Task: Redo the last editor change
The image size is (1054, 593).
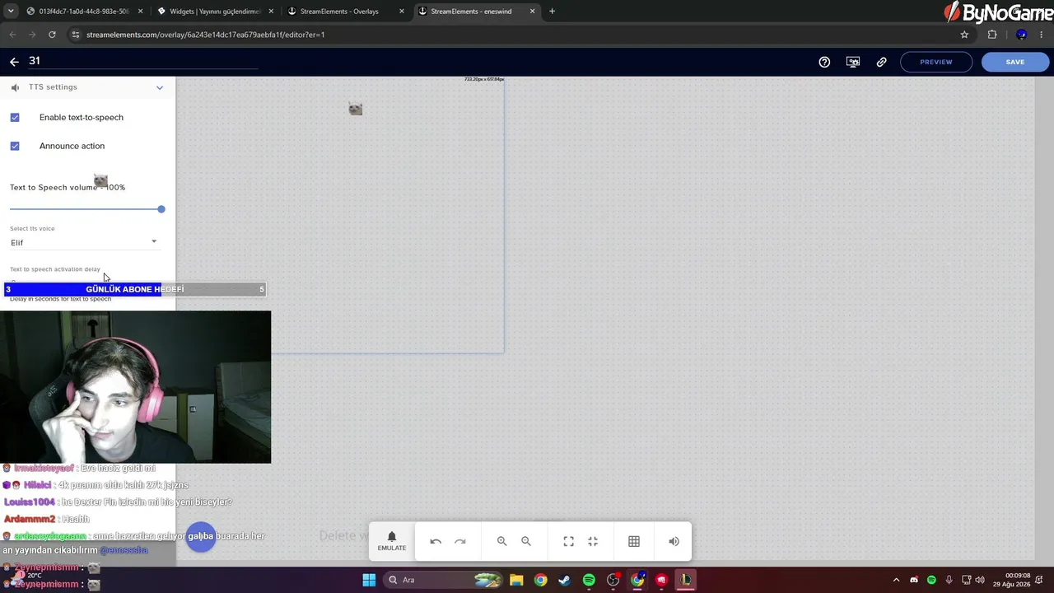Action: tap(460, 541)
